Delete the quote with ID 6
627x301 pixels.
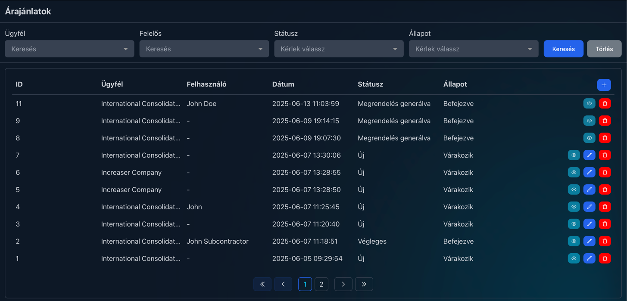coord(605,172)
